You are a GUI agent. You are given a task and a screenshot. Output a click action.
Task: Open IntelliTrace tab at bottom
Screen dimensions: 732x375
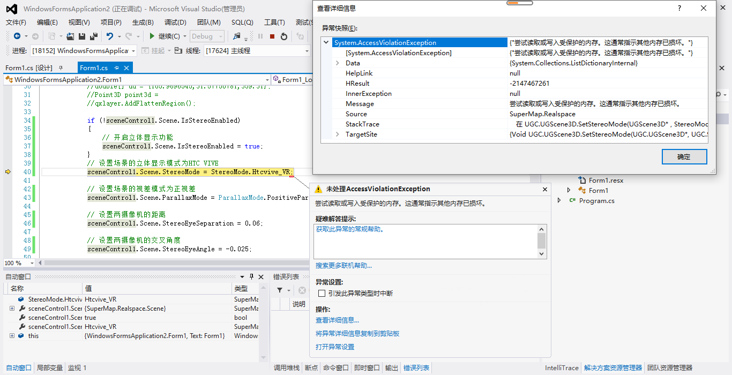point(562,368)
